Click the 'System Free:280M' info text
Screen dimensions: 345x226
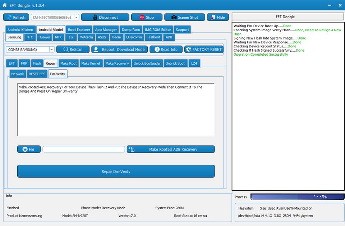(x=169, y=208)
